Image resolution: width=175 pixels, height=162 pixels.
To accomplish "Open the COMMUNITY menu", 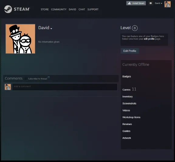I will pyautogui.click(x=59, y=9).
